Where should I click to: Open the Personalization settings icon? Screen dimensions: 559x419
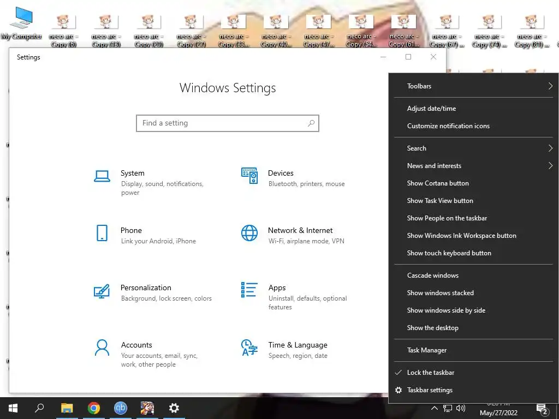tap(102, 291)
